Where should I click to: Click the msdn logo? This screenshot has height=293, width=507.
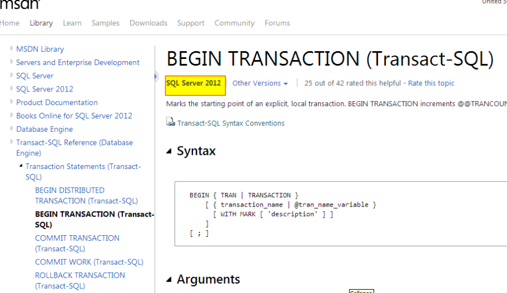coord(20,4)
